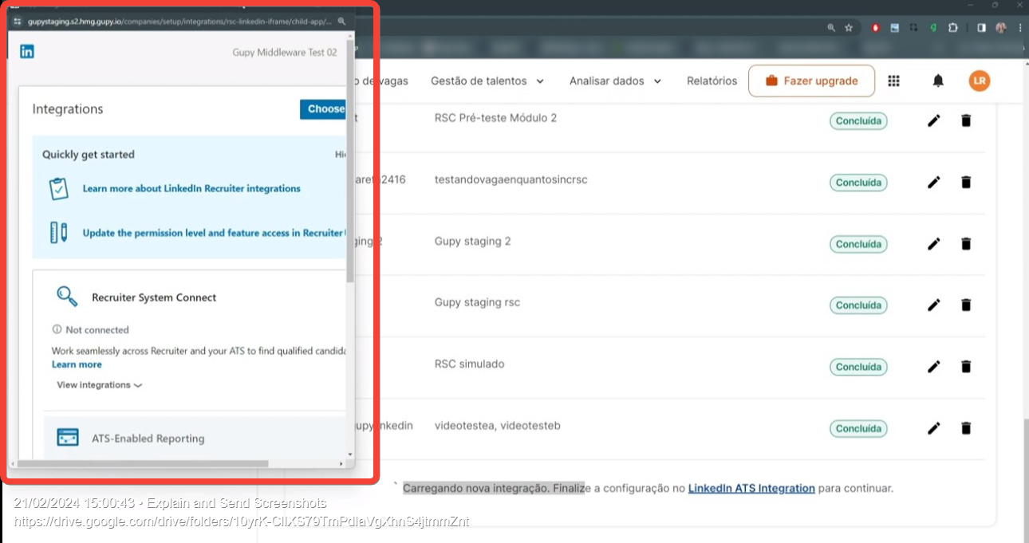Edit the RSC Pré-teste Módulo 2 integration
Screen dimensions: 1029x543
(934, 120)
